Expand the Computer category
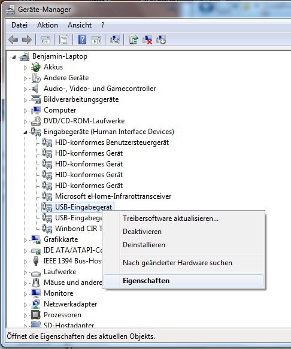Screen dimensions: 291x349 [x=25, y=111]
